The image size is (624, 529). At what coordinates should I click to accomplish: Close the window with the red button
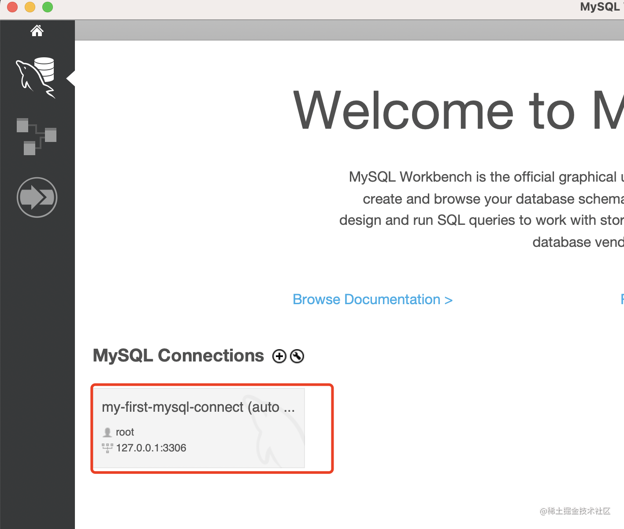click(12, 7)
